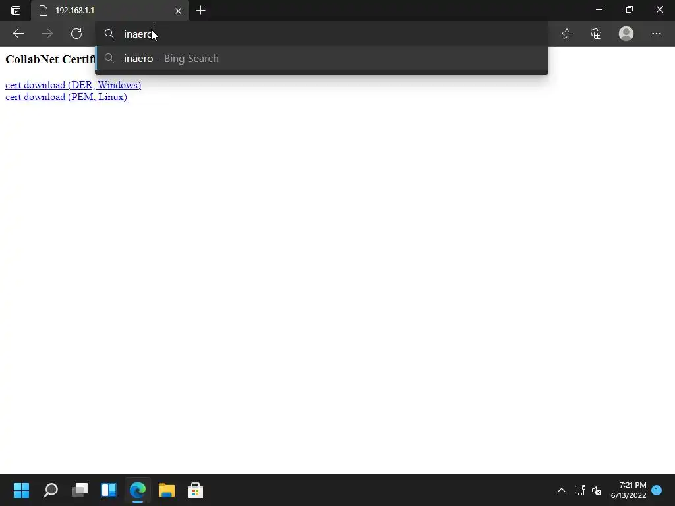The width and height of the screenshot is (675, 506).
Task: Show hidden system tray icons chevron
Action: pyautogui.click(x=562, y=490)
